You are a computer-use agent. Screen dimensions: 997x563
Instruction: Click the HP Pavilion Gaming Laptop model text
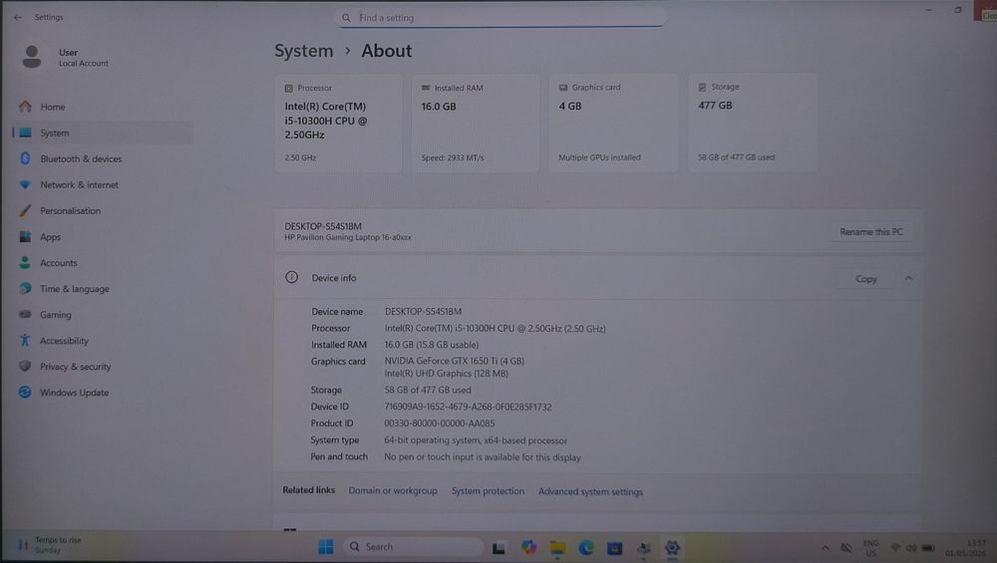348,237
